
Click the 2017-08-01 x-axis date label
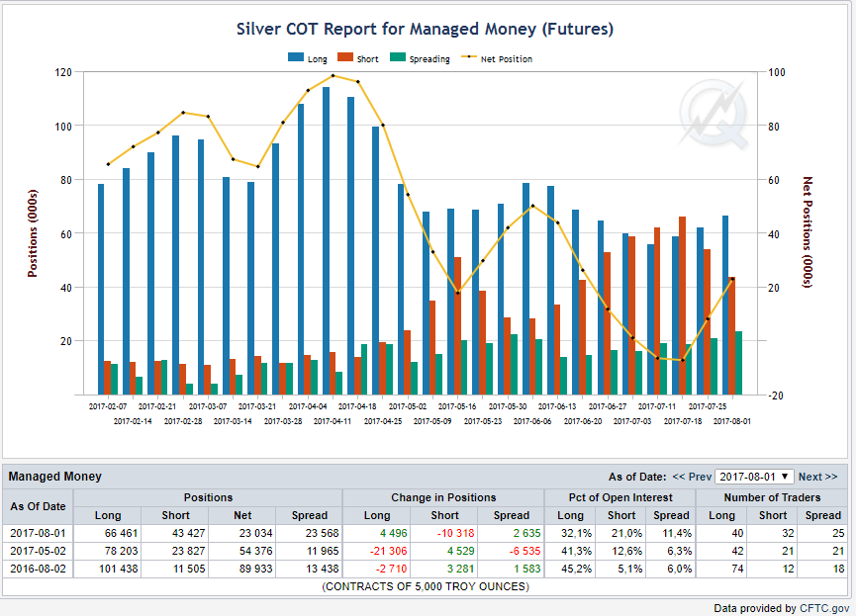point(732,421)
